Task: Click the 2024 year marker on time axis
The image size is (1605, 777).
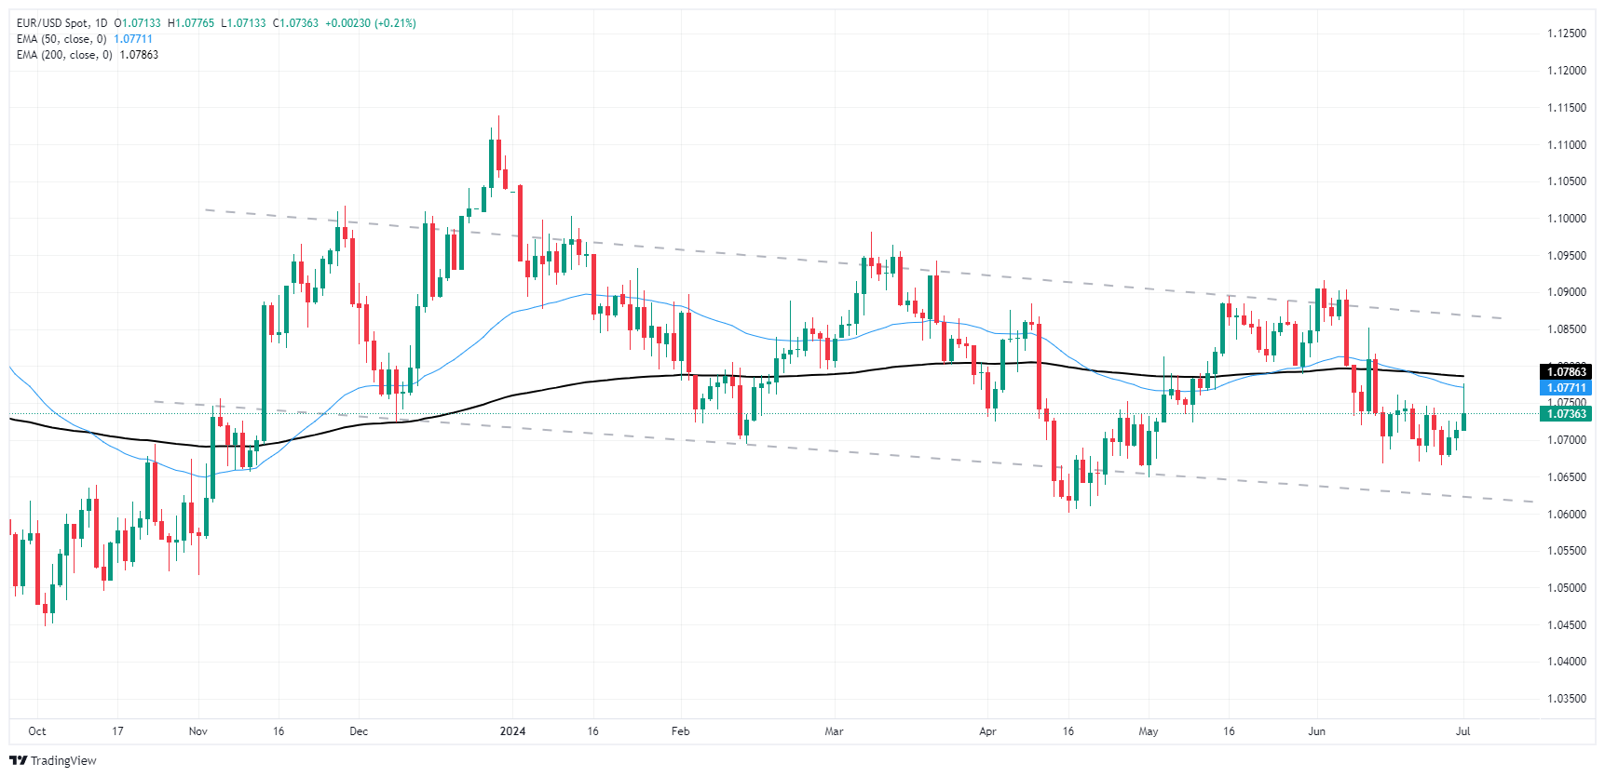Action: tap(512, 731)
